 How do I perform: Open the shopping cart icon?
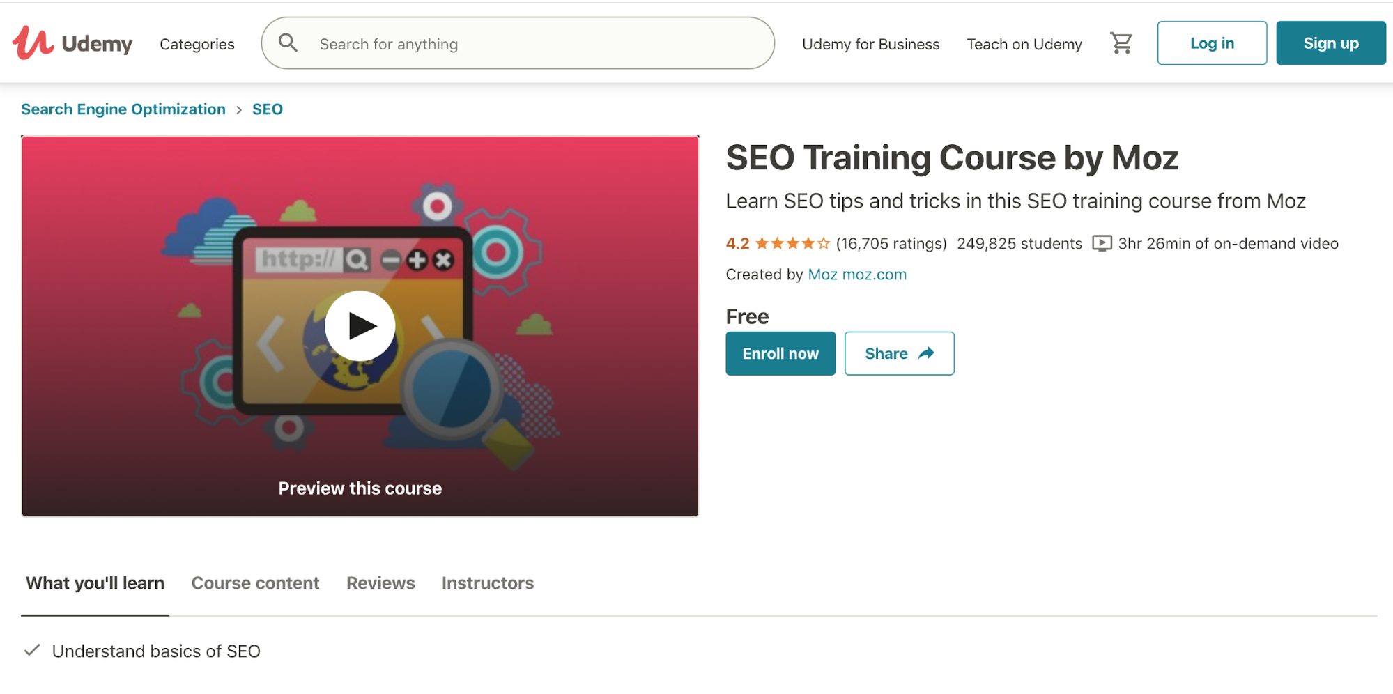[1121, 43]
